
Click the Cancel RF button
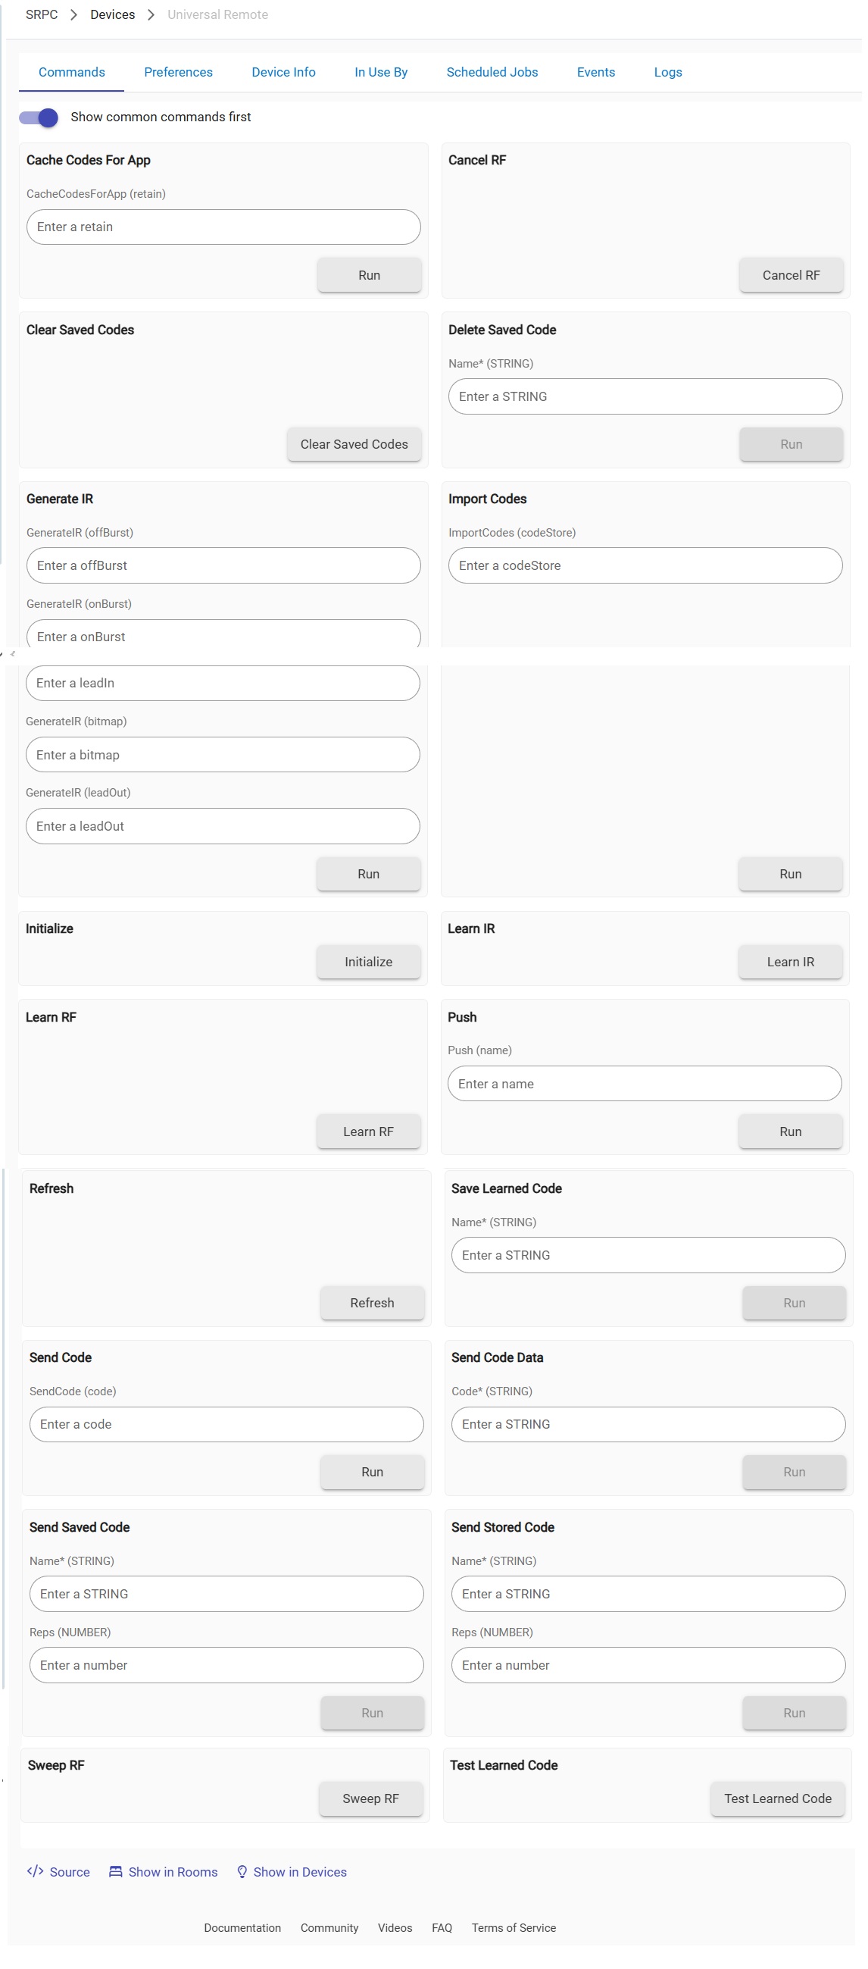pos(791,275)
